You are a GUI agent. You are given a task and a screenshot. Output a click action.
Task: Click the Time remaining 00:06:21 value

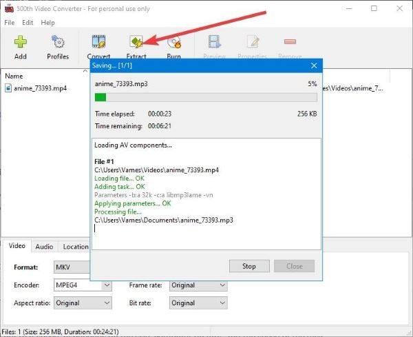coord(160,126)
